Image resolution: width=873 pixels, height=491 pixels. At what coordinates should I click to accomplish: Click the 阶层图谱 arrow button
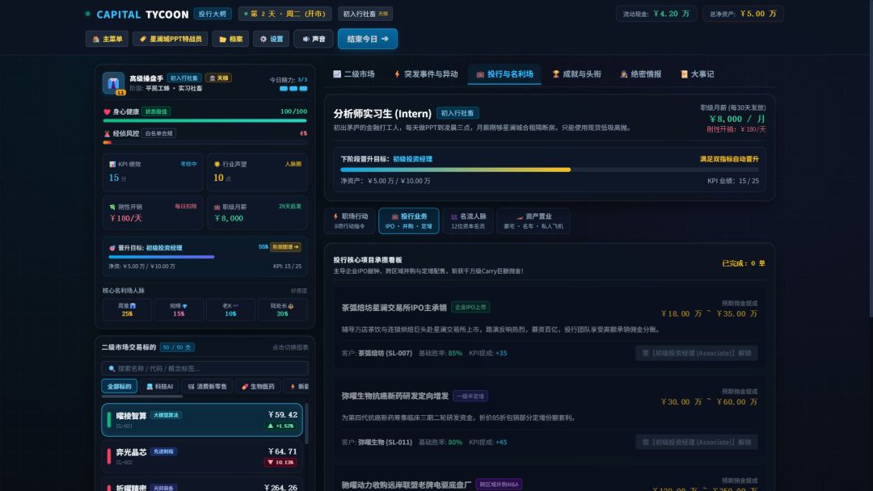(x=285, y=247)
